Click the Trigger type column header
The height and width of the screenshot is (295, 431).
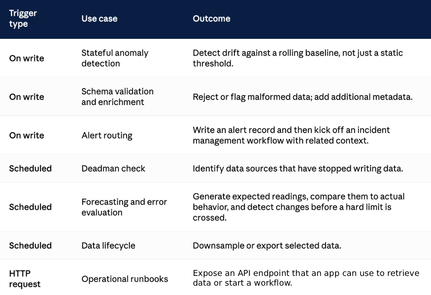23,19
